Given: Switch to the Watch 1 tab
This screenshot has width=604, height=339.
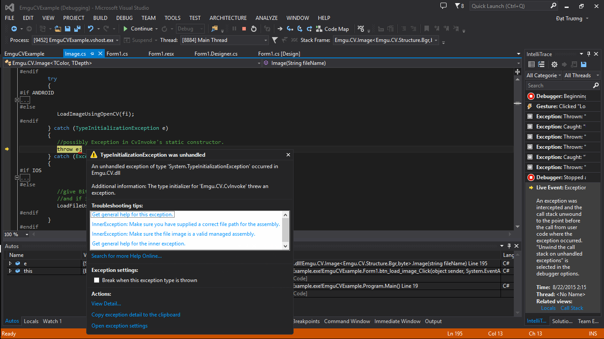Looking at the screenshot, I should click(52, 321).
